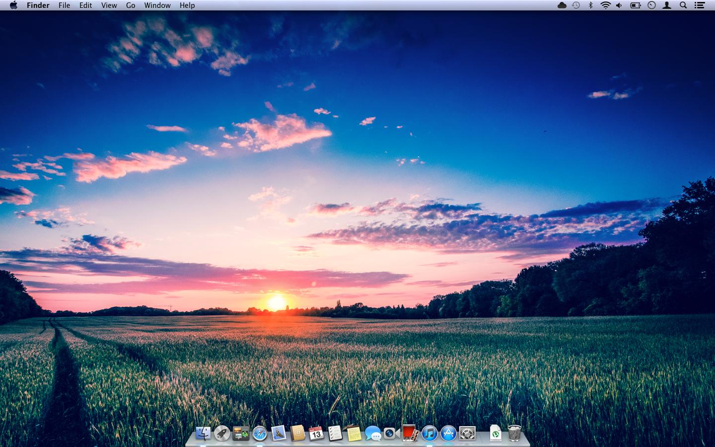The image size is (715, 447).
Task: Open Contacts address book icon
Action: (x=297, y=433)
